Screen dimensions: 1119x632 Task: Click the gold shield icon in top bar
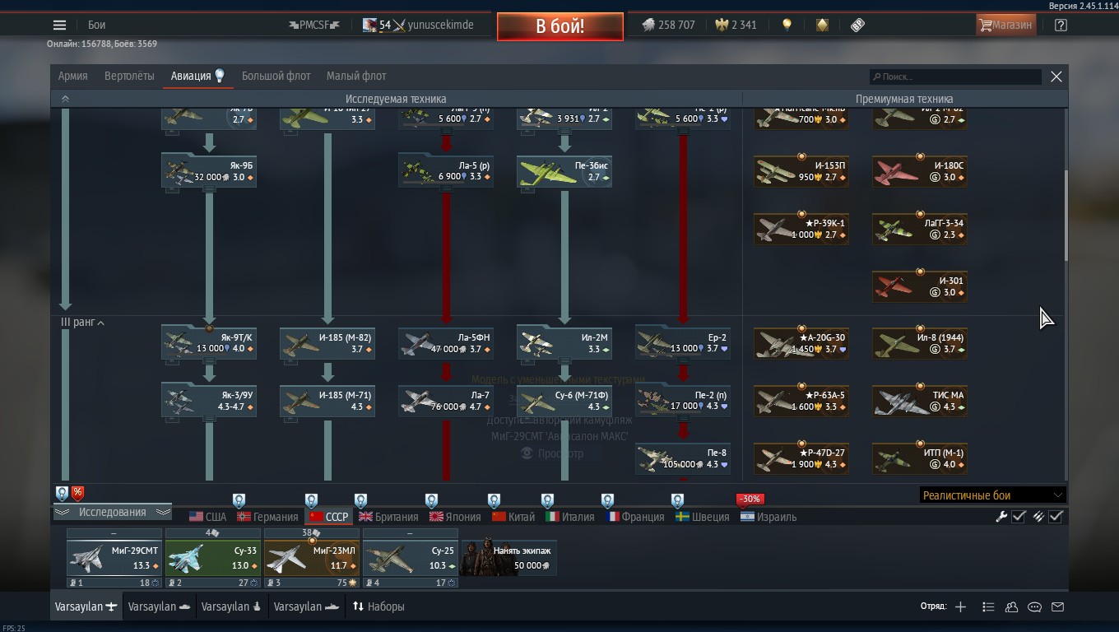click(x=822, y=25)
